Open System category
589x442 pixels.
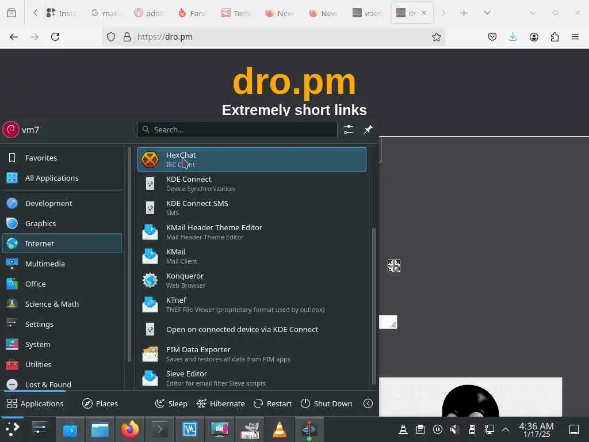(62, 345)
